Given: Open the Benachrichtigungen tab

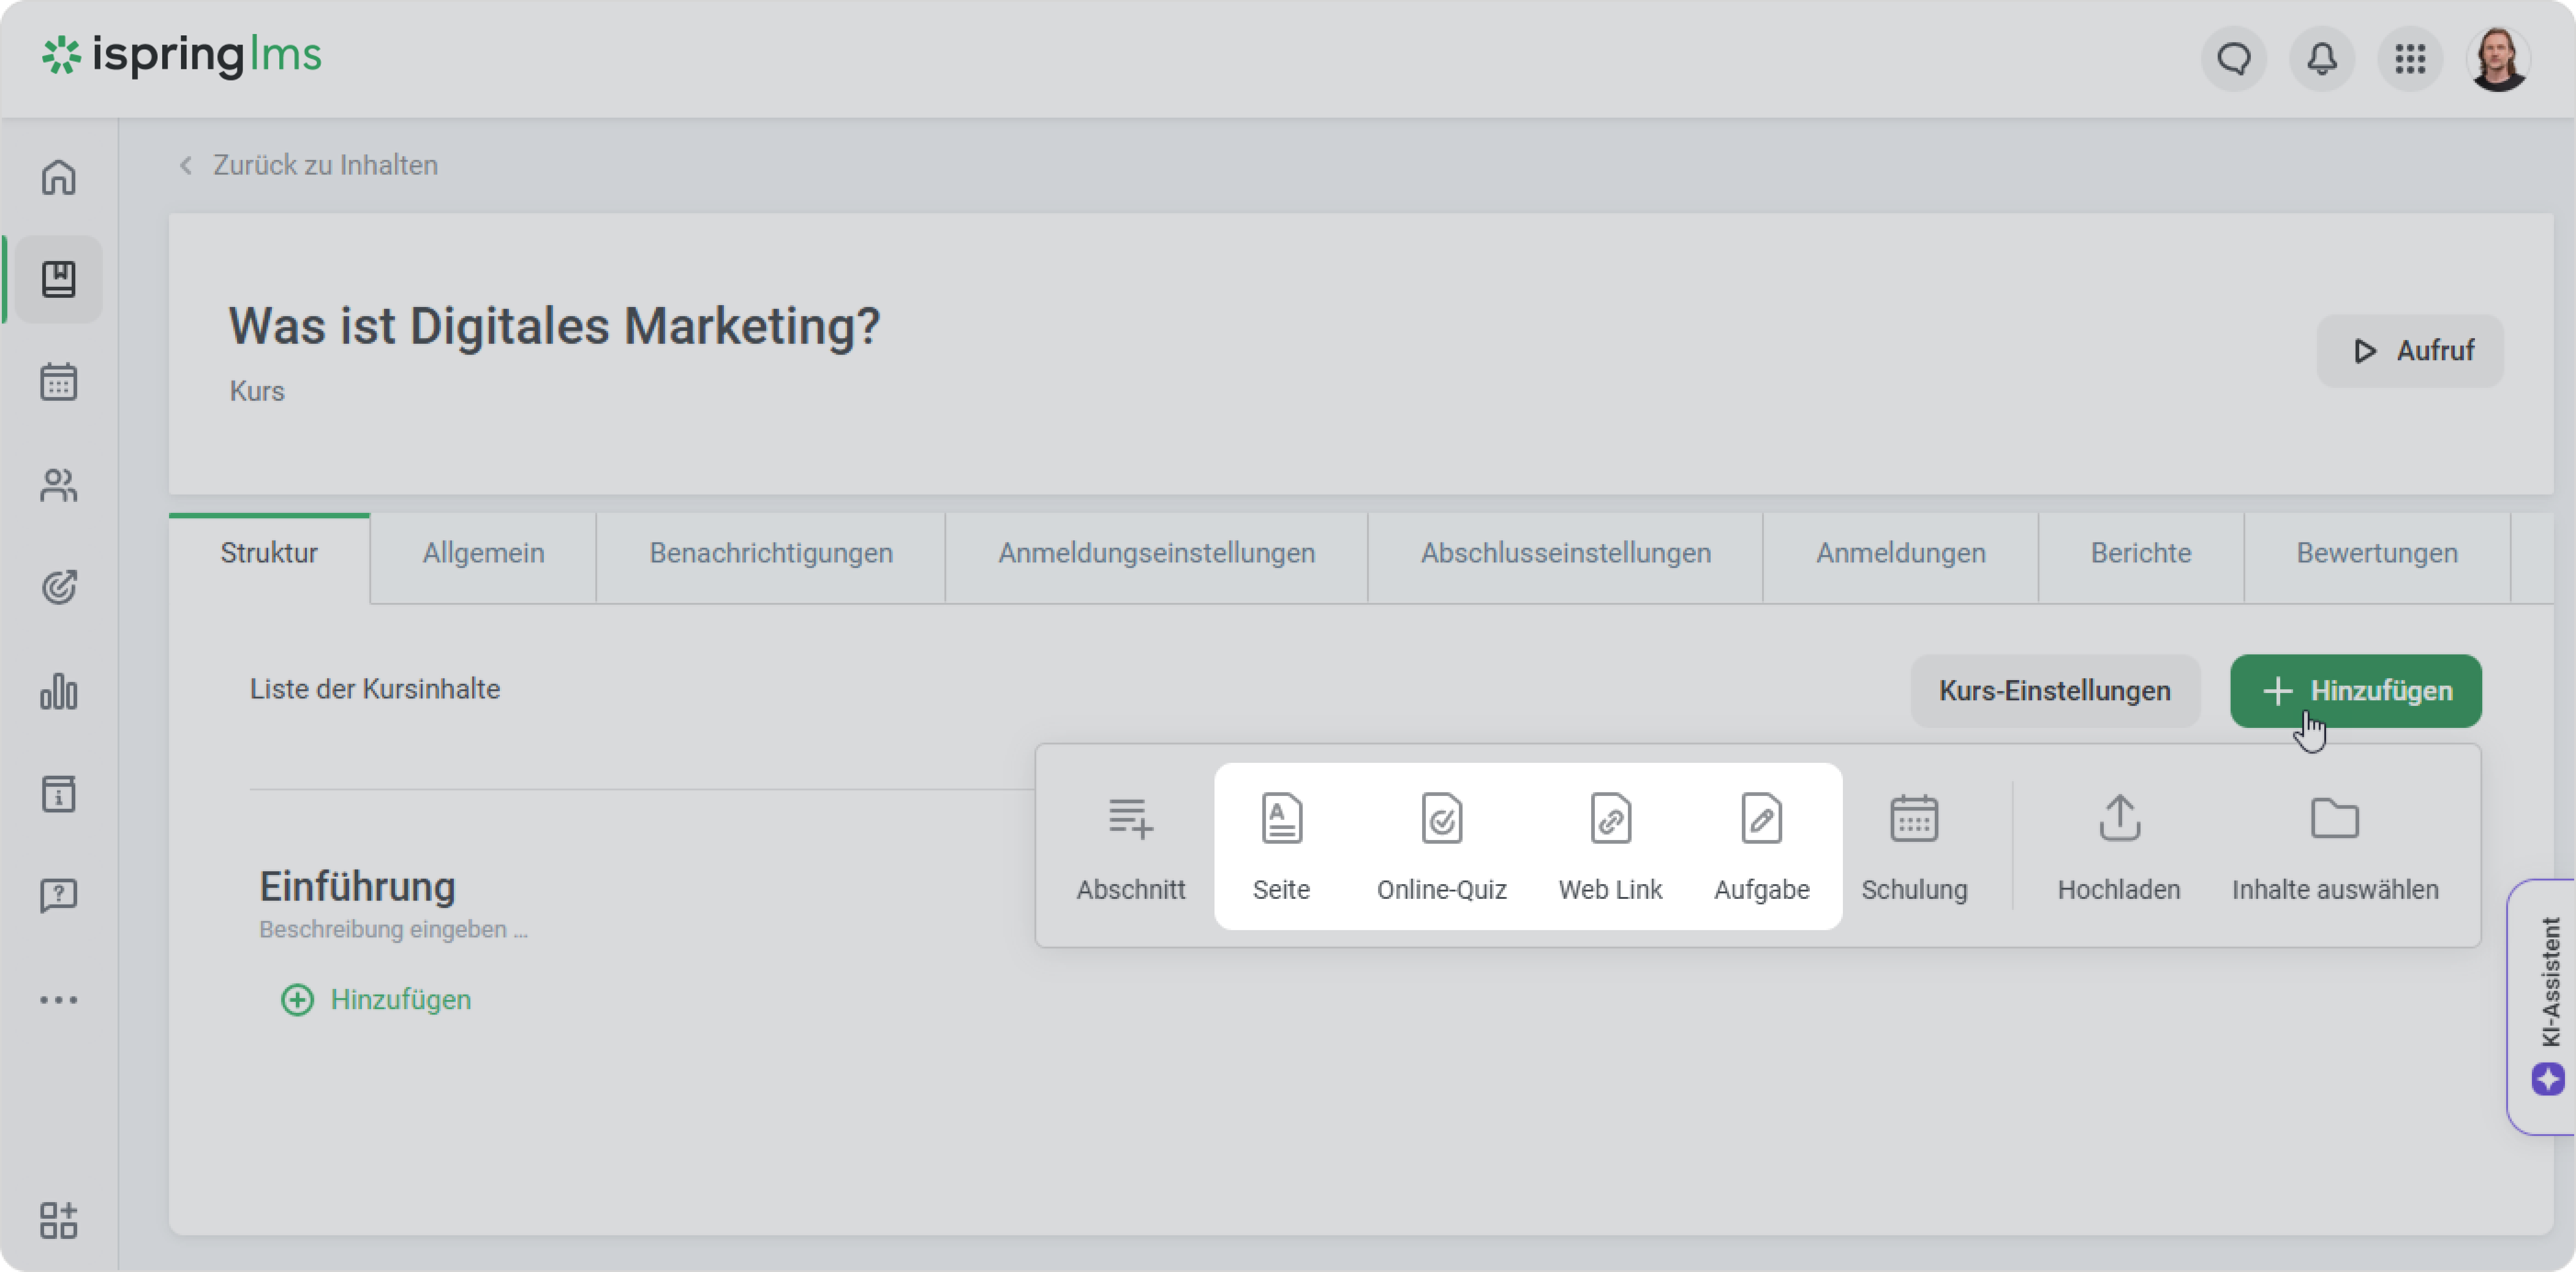Looking at the screenshot, I should 771,553.
